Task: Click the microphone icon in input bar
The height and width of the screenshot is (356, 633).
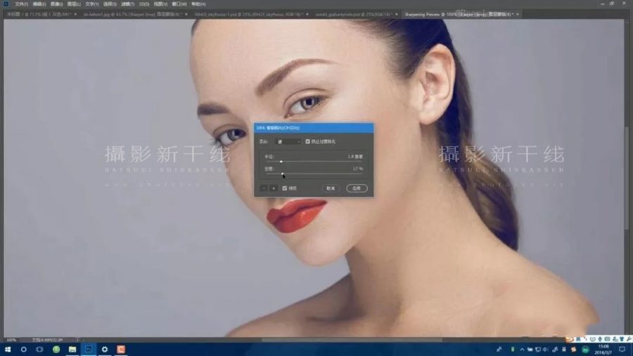Action: [600, 339]
